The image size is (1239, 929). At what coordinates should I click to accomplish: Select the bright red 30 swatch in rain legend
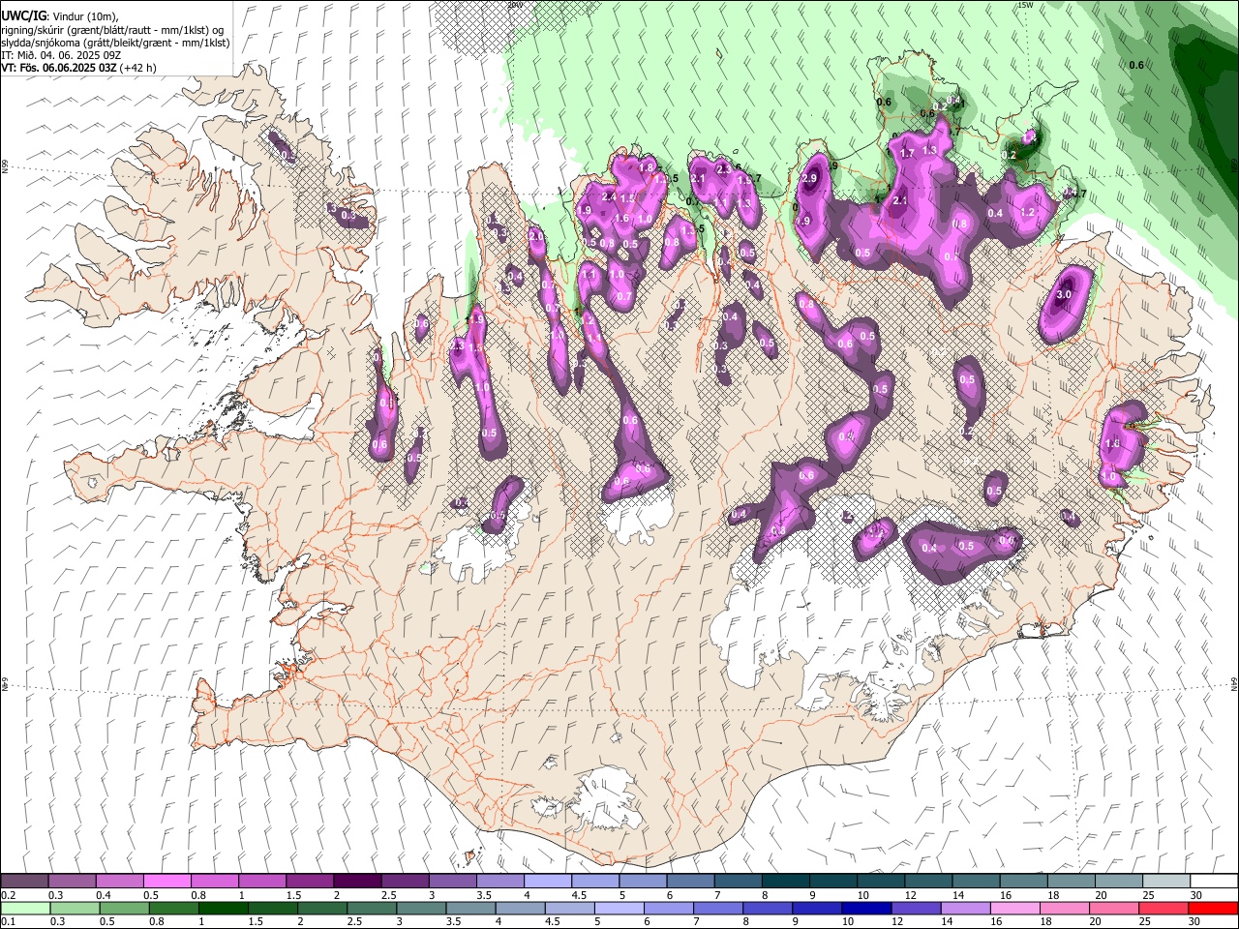[1213, 908]
